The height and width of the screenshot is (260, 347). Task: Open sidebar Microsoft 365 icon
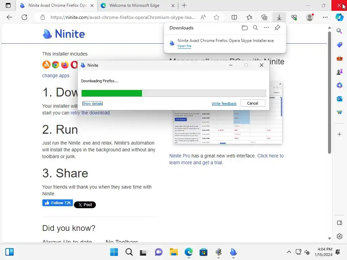tap(339, 85)
